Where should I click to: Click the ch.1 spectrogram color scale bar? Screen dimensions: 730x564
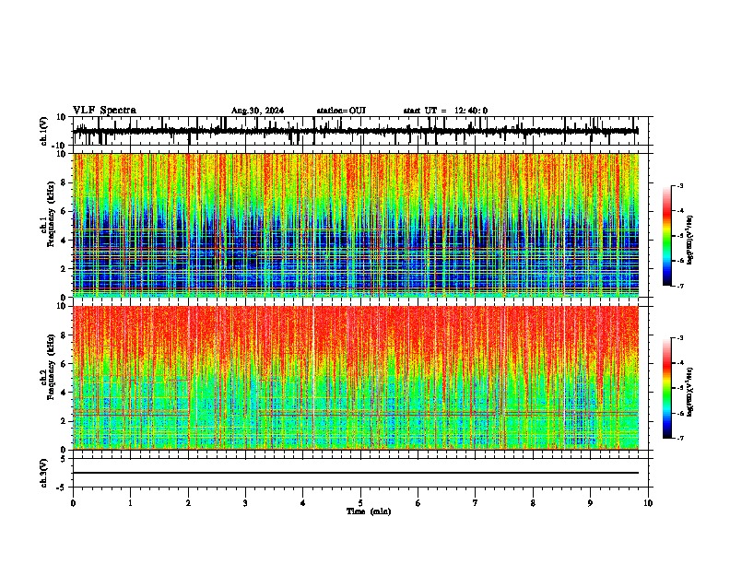point(667,236)
